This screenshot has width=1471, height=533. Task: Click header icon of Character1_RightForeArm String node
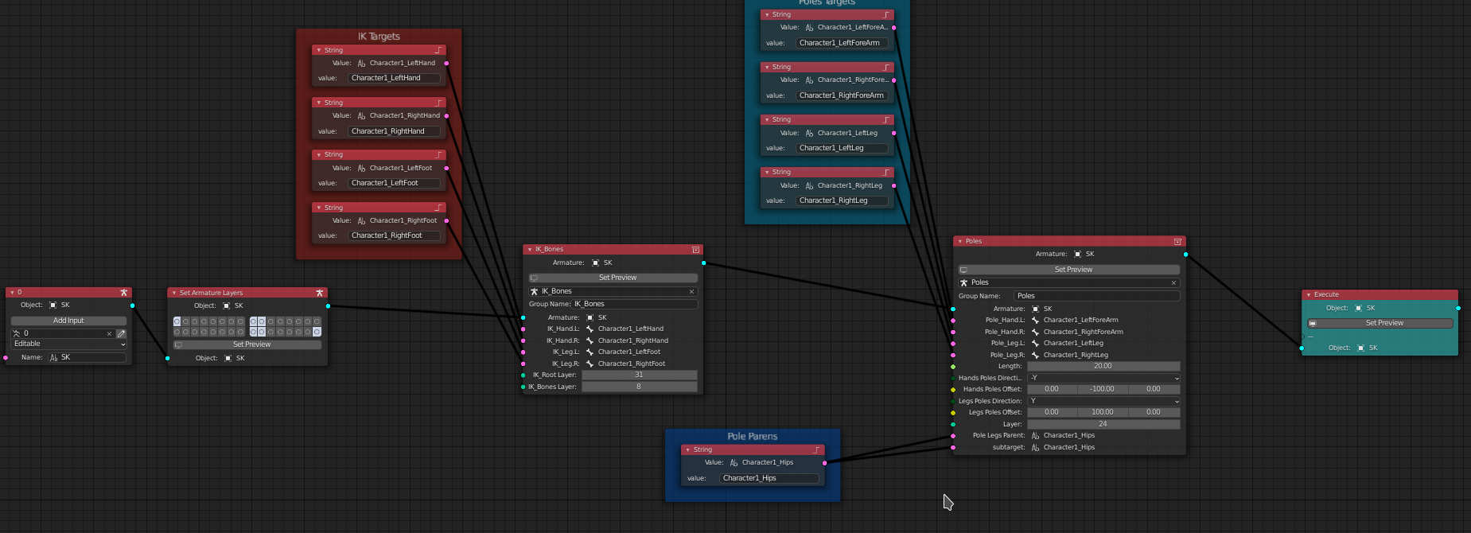tap(886, 67)
